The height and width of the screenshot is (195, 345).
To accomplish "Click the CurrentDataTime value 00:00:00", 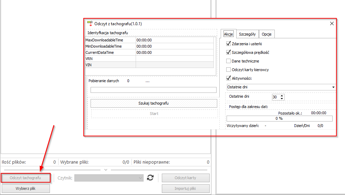I will [x=144, y=52].
